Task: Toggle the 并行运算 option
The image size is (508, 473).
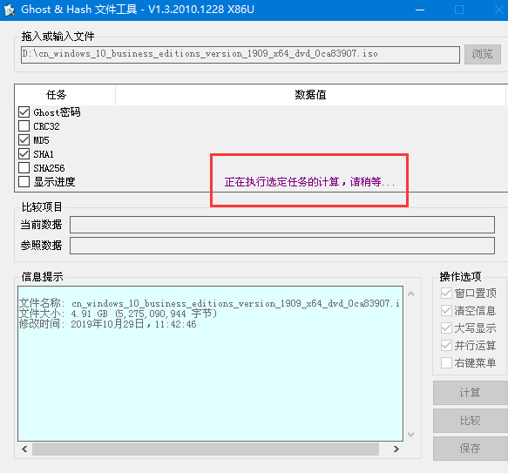Action: coord(446,345)
